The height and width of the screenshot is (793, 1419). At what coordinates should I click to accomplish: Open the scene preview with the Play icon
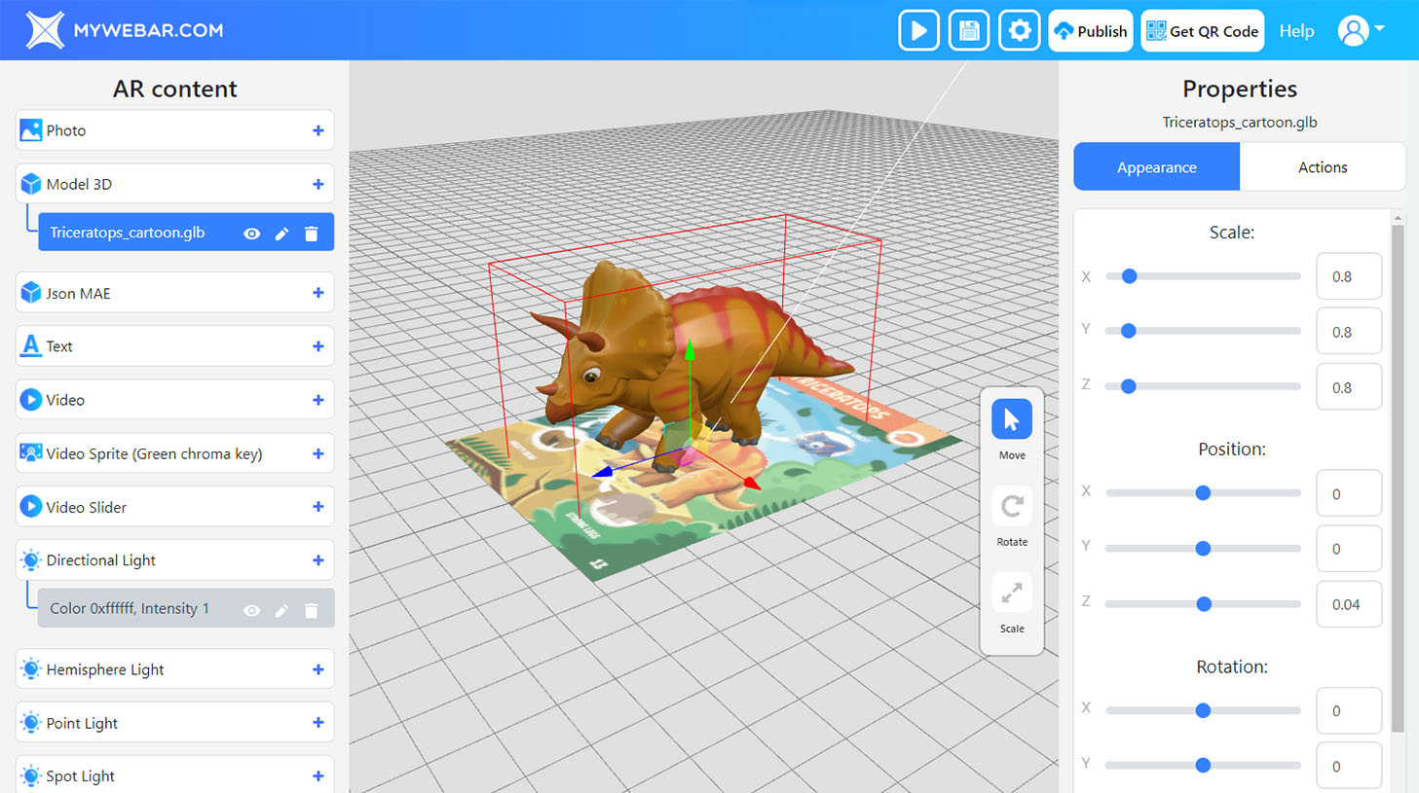pyautogui.click(x=917, y=30)
